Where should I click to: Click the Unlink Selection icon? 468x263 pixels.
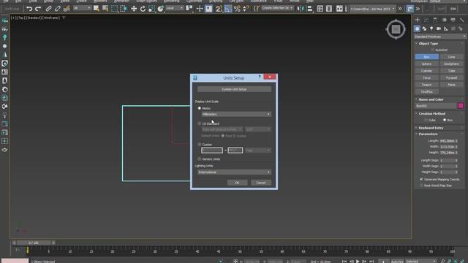57,9
